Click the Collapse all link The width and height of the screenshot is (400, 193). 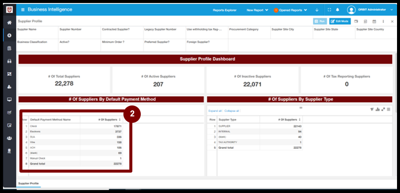231,111
